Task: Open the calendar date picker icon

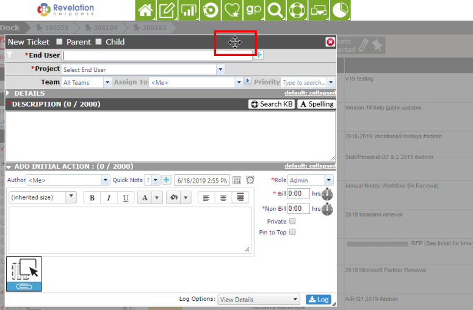Action: pos(237,180)
